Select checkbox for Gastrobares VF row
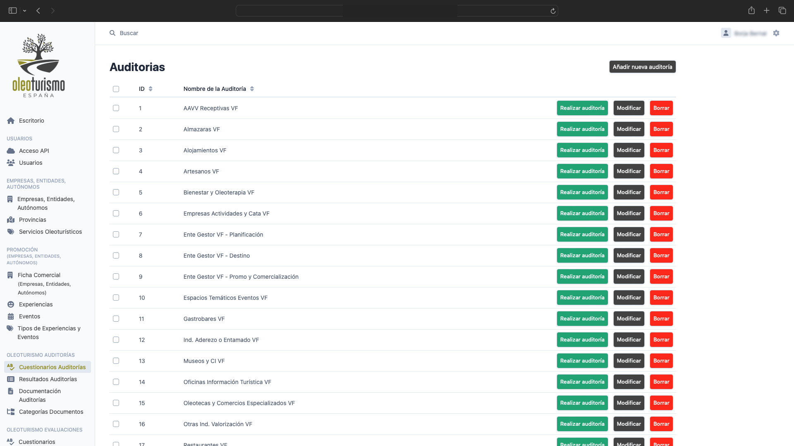Screen dimensions: 794x446 point(116,319)
